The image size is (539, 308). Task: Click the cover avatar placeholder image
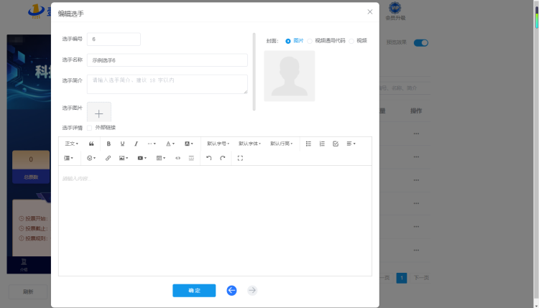coord(290,76)
